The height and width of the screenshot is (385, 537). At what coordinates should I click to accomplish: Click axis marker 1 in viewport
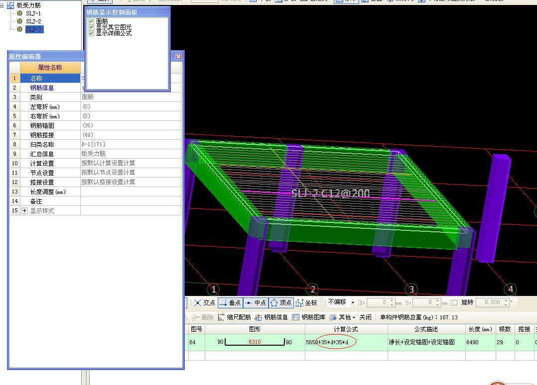click(x=214, y=289)
